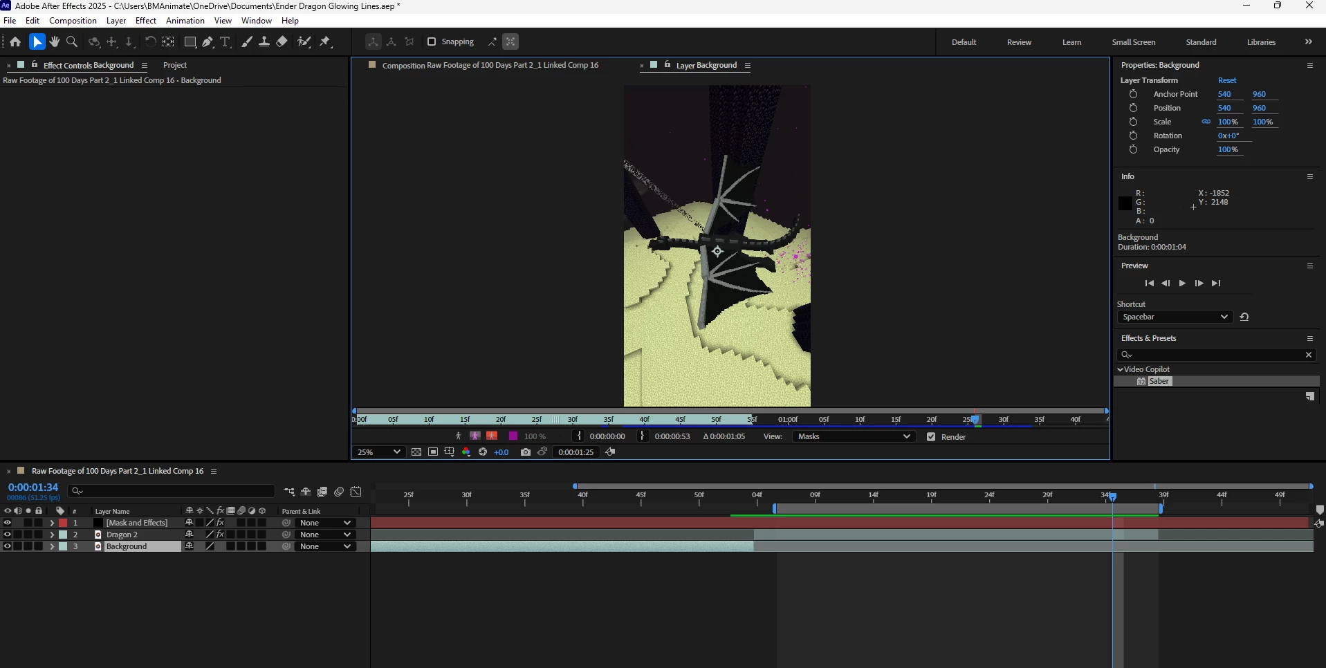
Task: Select the Zoom magnifier tool
Action: [x=72, y=42]
